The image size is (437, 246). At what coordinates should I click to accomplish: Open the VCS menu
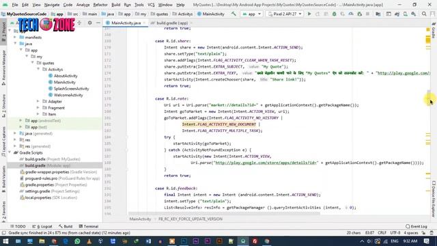pos(151,5)
